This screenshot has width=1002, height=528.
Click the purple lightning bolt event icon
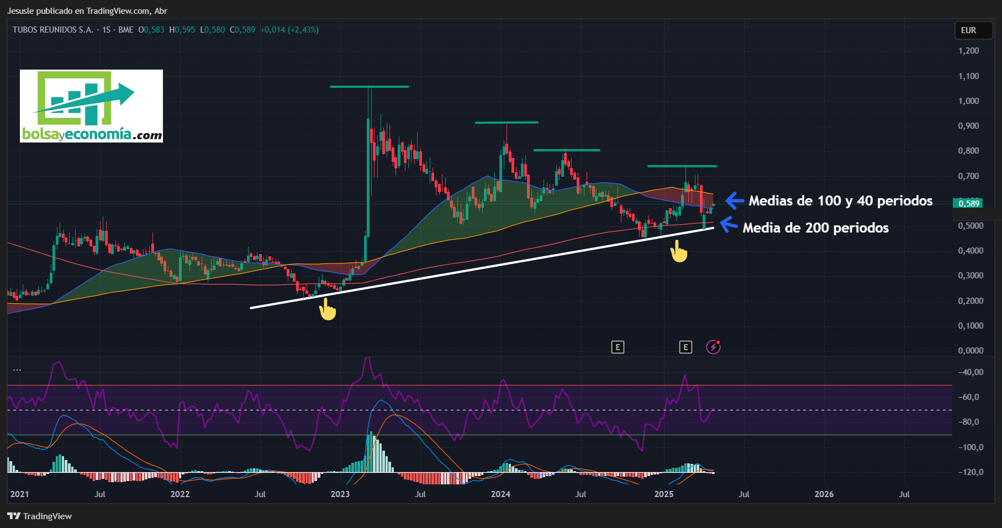(714, 347)
